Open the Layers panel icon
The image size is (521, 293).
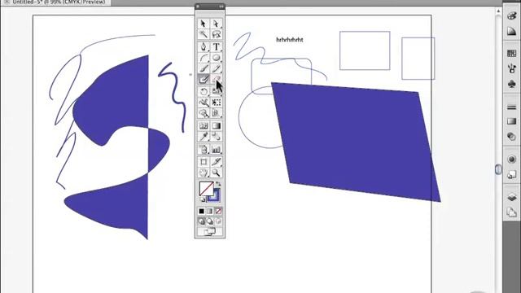(512, 197)
